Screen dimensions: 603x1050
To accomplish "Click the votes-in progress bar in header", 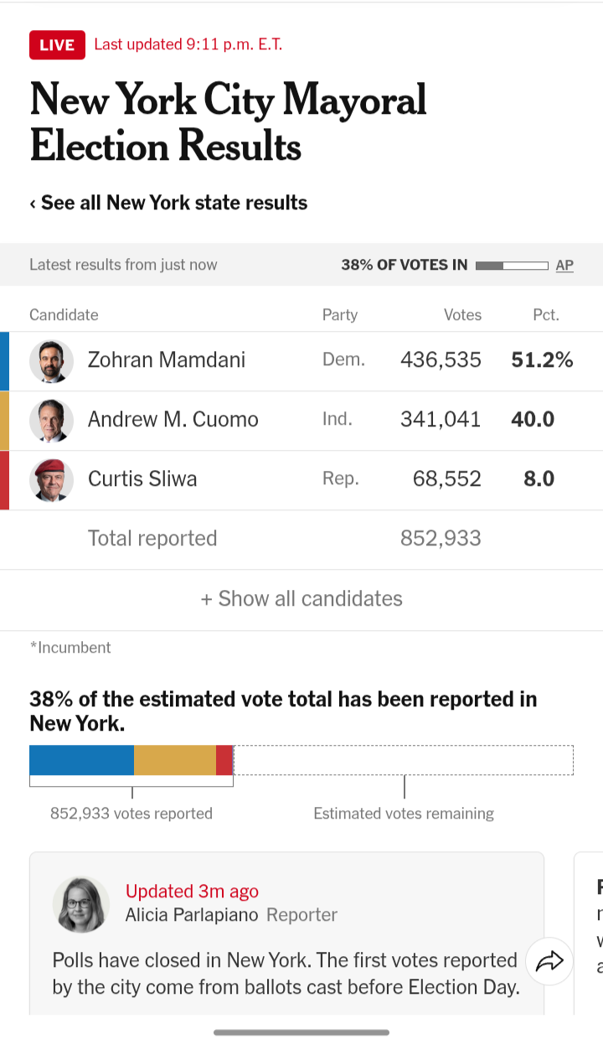I will click(x=512, y=266).
